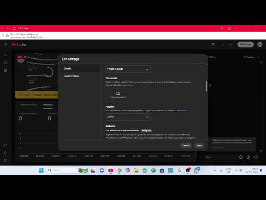The image size is (266, 200).
Task: Open Microsoft Store from the taskbar
Action: (162, 170)
